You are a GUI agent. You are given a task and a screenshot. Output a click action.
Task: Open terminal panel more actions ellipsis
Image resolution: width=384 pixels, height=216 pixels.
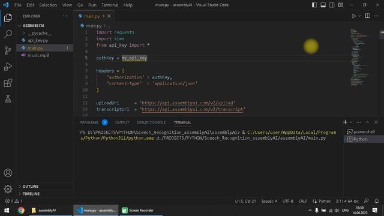(359, 122)
